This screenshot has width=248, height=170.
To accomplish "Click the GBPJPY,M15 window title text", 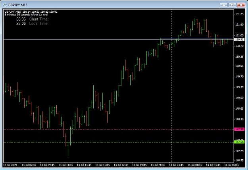I will coord(18,5).
